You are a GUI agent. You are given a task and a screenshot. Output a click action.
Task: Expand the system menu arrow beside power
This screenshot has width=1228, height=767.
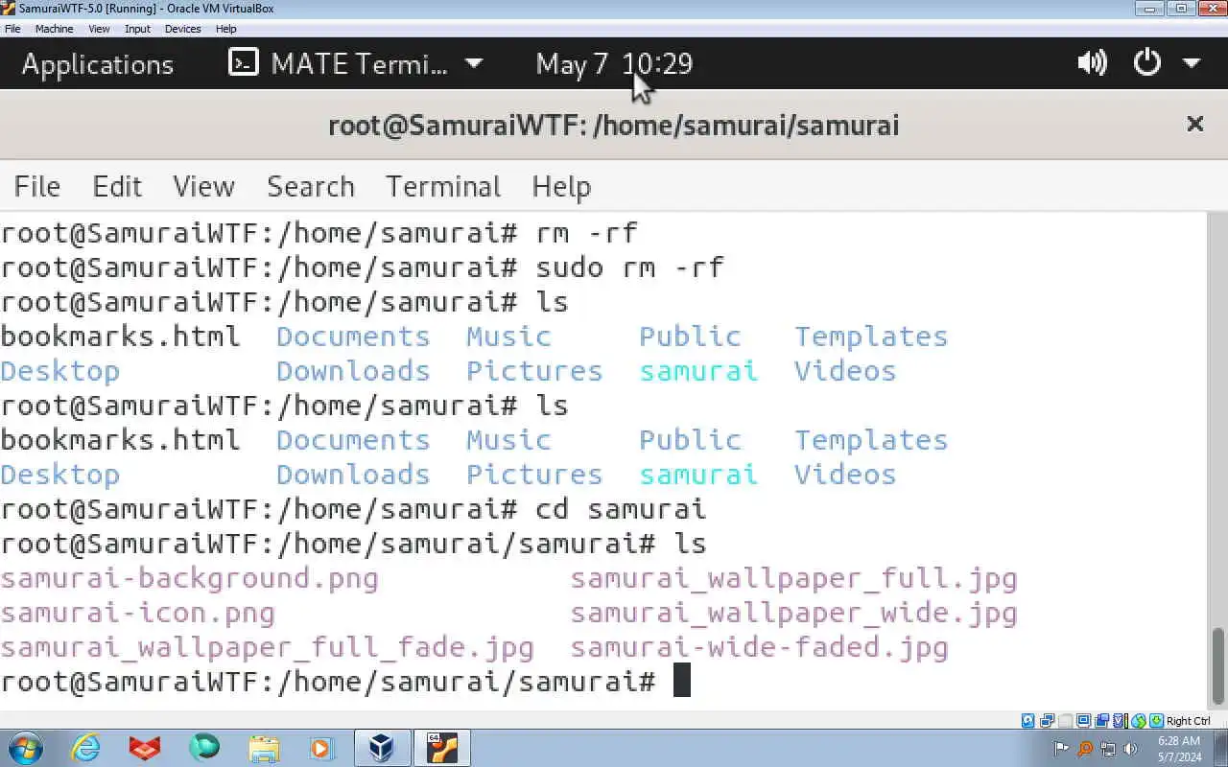click(1192, 64)
